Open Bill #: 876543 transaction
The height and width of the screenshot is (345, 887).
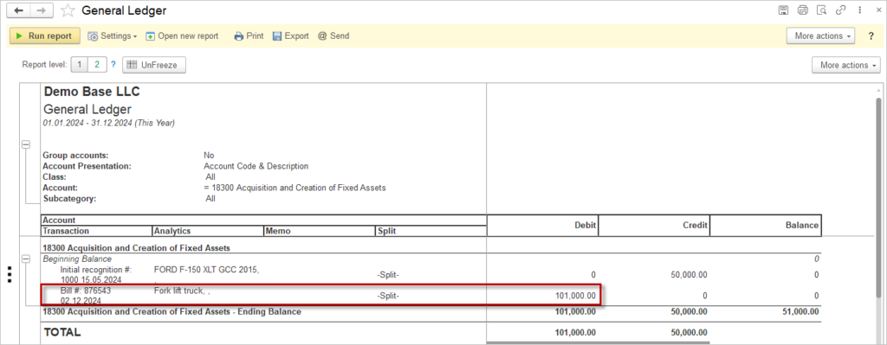[x=86, y=296]
